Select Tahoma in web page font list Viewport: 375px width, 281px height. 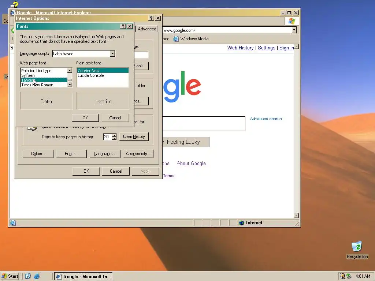[x=44, y=80]
